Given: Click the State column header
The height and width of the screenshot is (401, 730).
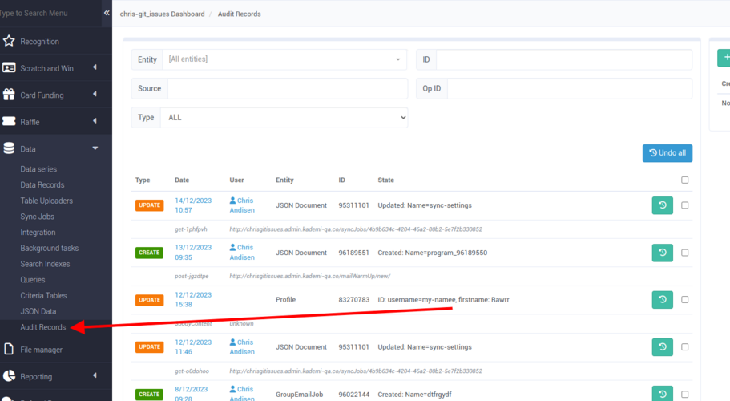Looking at the screenshot, I should point(386,180).
